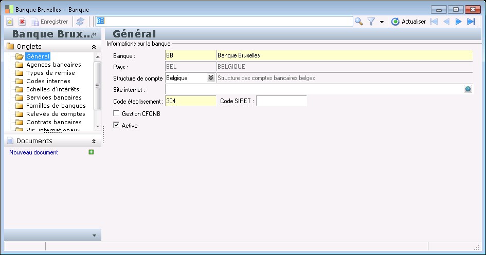Click the new record icon in toolbar
The width and height of the screenshot is (486, 255).
tap(10, 22)
